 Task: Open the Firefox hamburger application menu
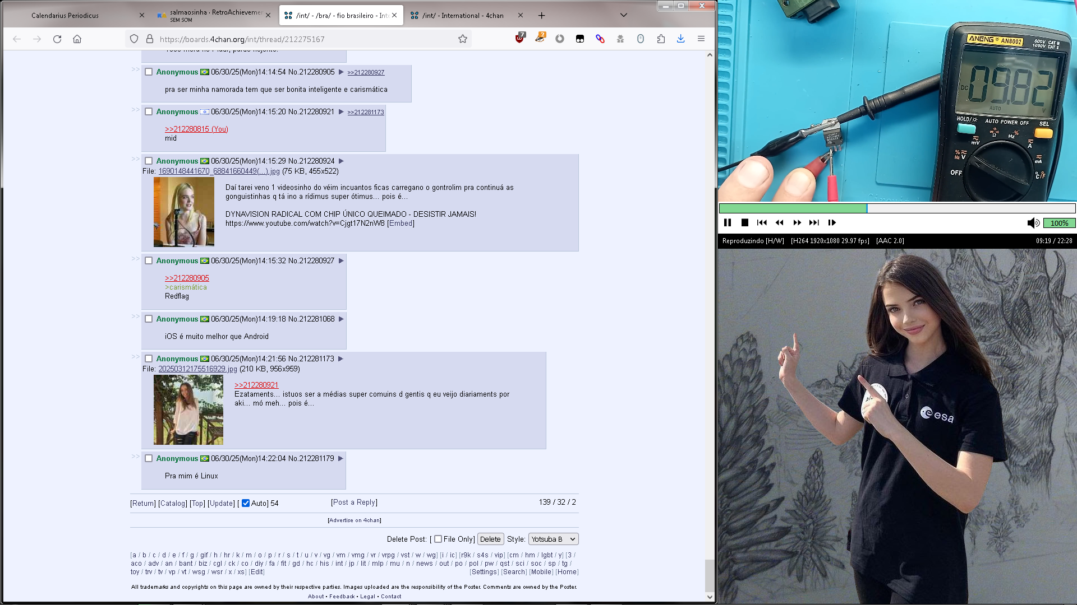pyautogui.click(x=701, y=39)
